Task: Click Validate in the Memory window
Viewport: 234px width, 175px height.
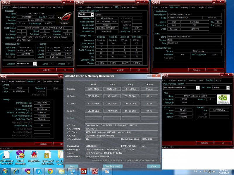Action: pos(43,144)
